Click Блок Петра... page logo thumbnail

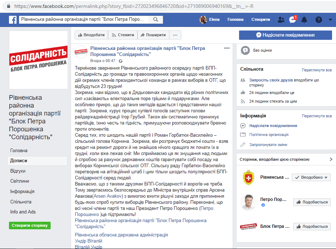coord(248,226)
